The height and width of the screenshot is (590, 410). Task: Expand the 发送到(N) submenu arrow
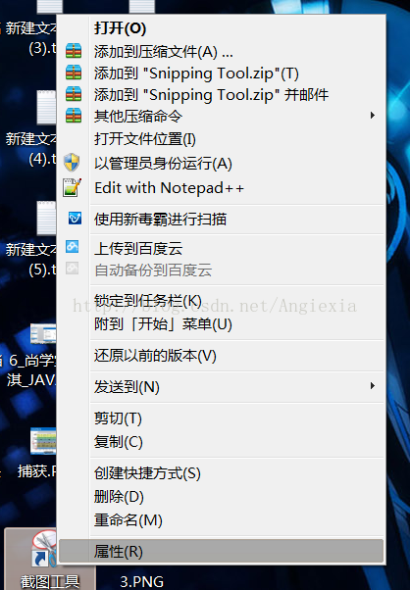[x=372, y=386]
